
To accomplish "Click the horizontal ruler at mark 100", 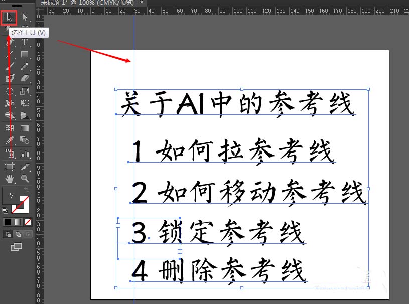I will (x=238, y=11).
